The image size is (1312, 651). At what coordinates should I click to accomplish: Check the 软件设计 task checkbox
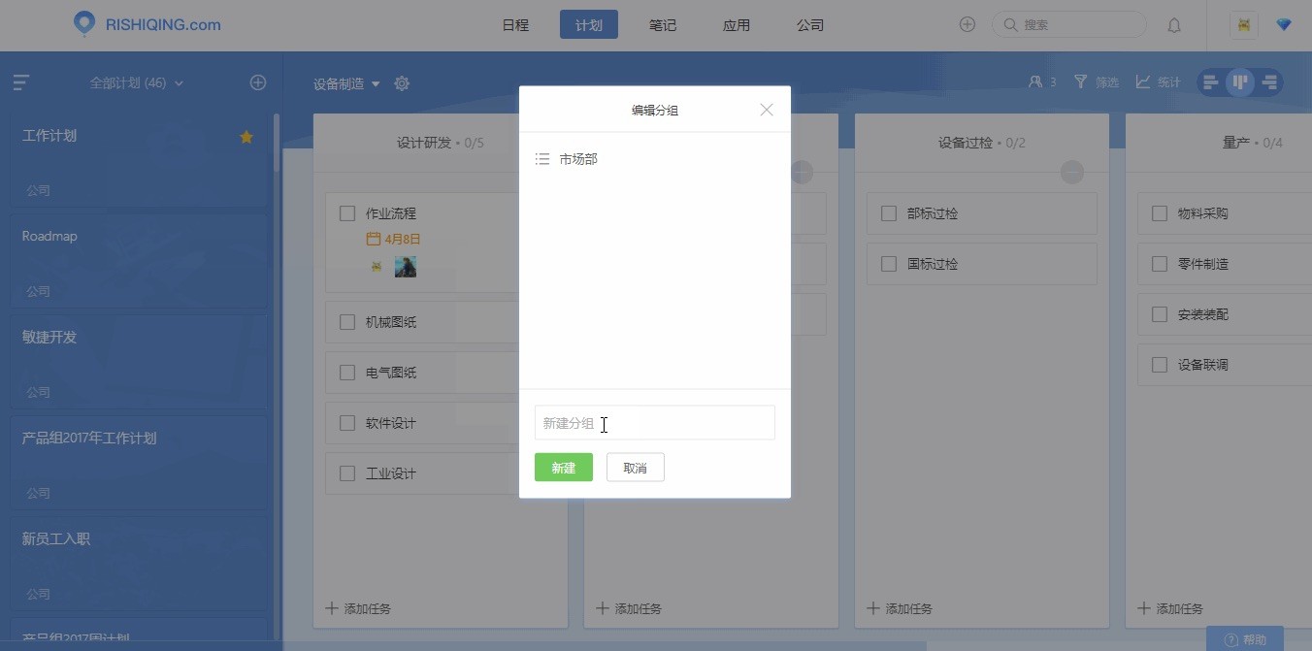[347, 423]
